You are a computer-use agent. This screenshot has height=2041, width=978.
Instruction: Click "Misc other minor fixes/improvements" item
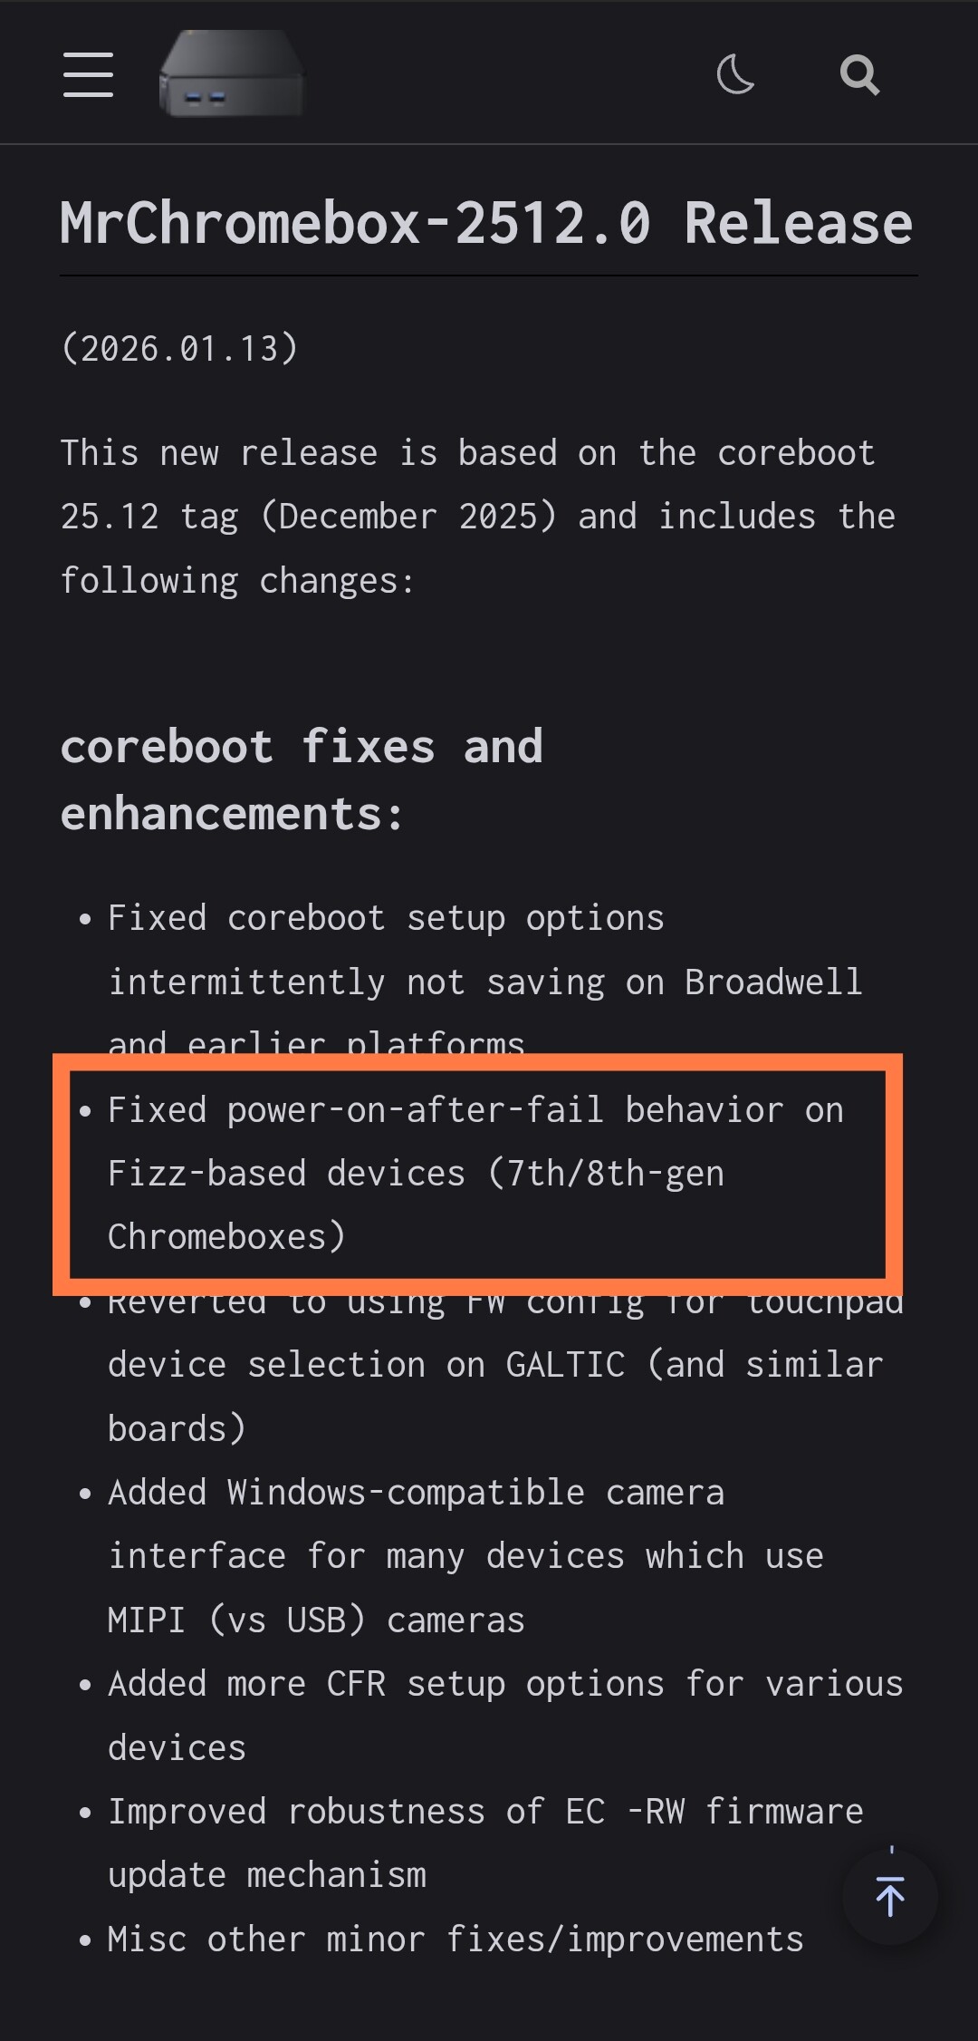pos(455,1939)
